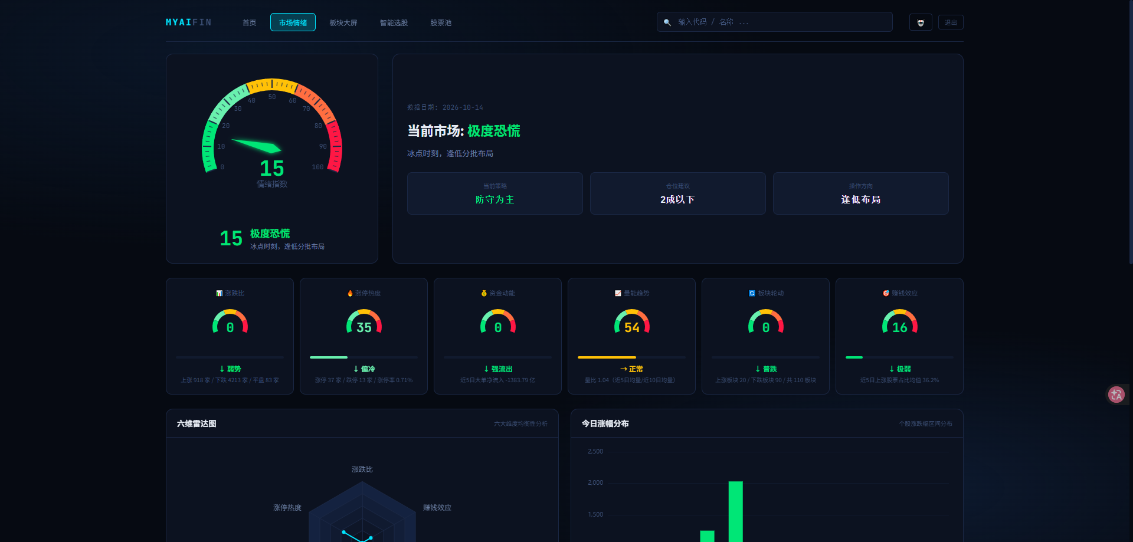Click the money bag icon beside 资金动能

coord(484,293)
